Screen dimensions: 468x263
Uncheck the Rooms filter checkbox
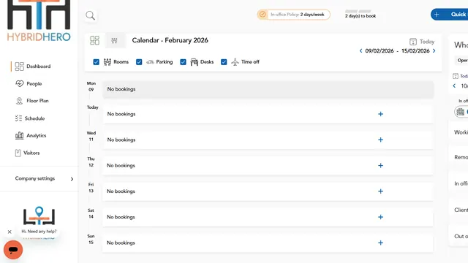96,62
